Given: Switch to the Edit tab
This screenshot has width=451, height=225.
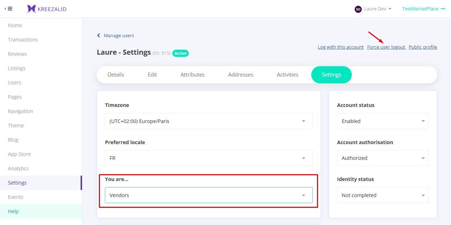Looking at the screenshot, I should pos(152,75).
